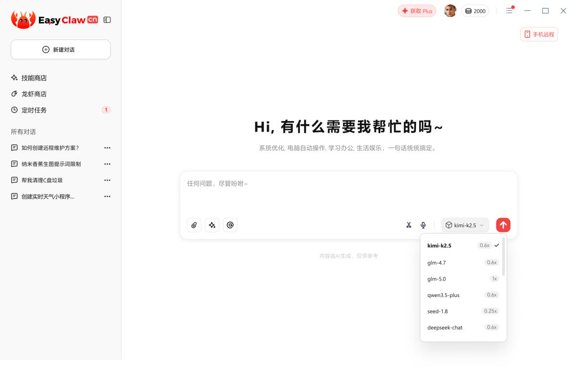Open the sparkle skills icon in input bar
Screen dimensions: 576x369
(x=212, y=224)
